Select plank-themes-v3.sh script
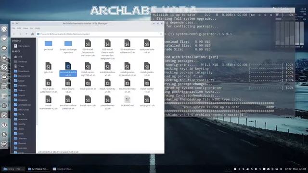308x173 pixels. tap(107, 102)
